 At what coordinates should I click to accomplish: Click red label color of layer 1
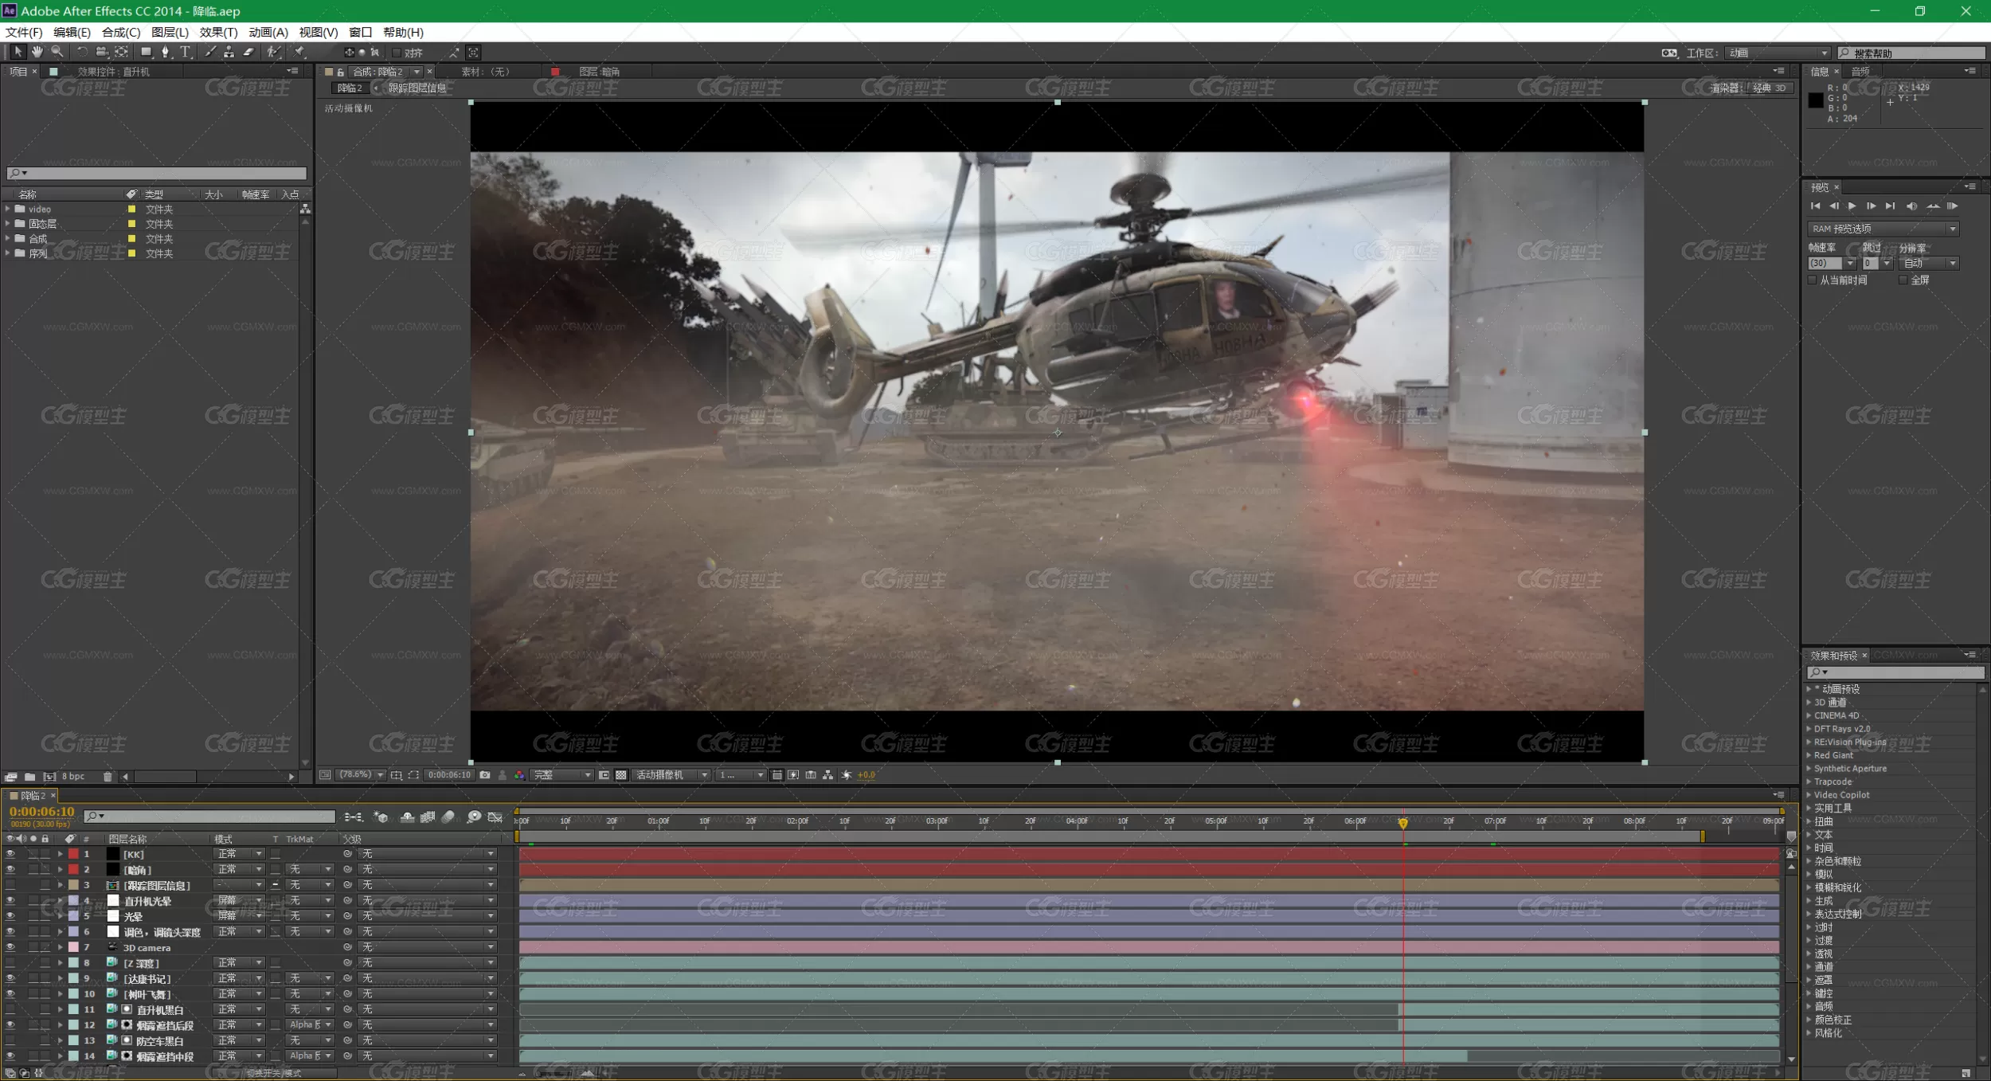click(x=73, y=854)
